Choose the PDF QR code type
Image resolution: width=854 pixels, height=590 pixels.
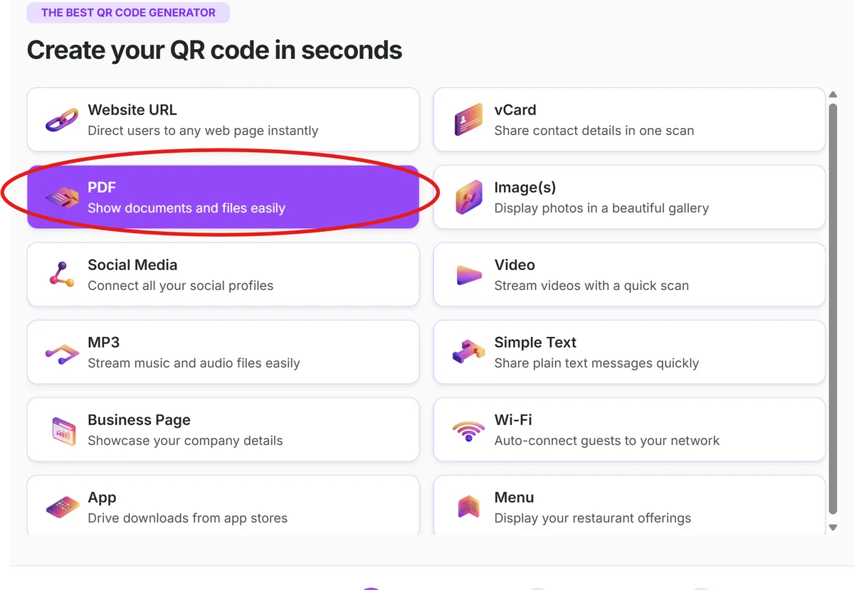click(223, 197)
